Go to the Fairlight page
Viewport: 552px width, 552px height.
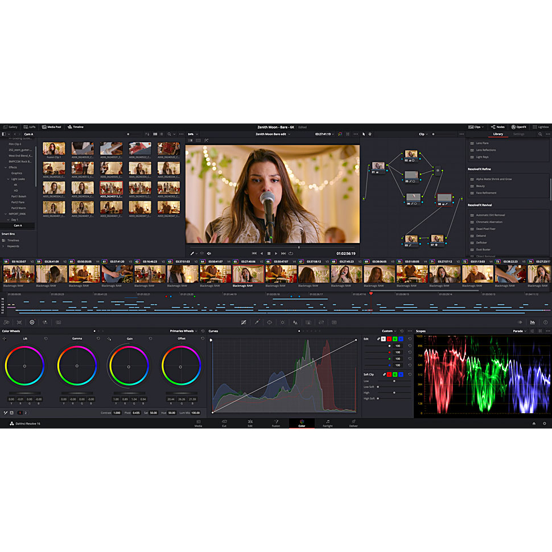(328, 423)
